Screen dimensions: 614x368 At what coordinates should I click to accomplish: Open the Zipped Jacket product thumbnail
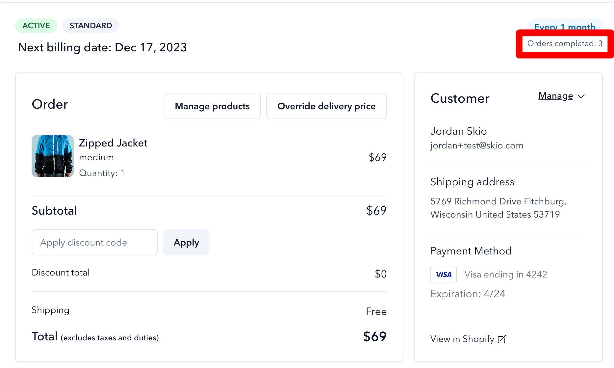(x=53, y=156)
